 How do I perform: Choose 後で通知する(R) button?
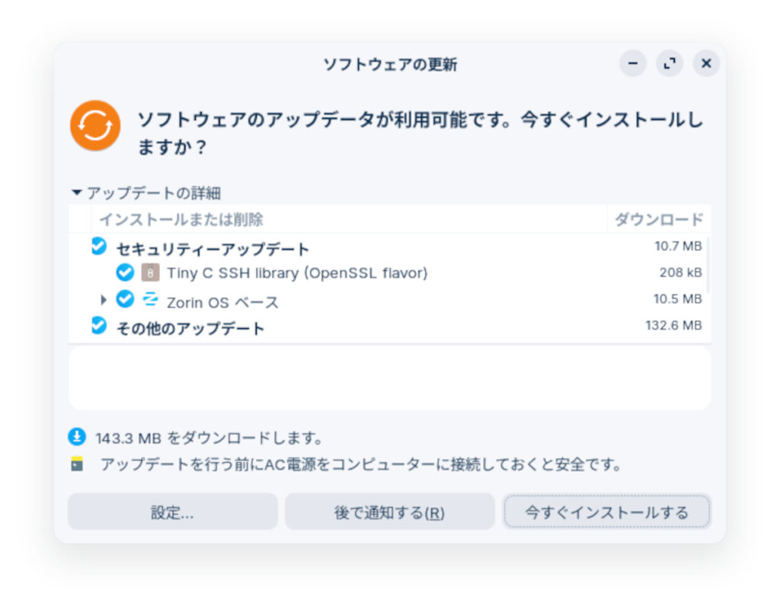pyautogui.click(x=389, y=512)
